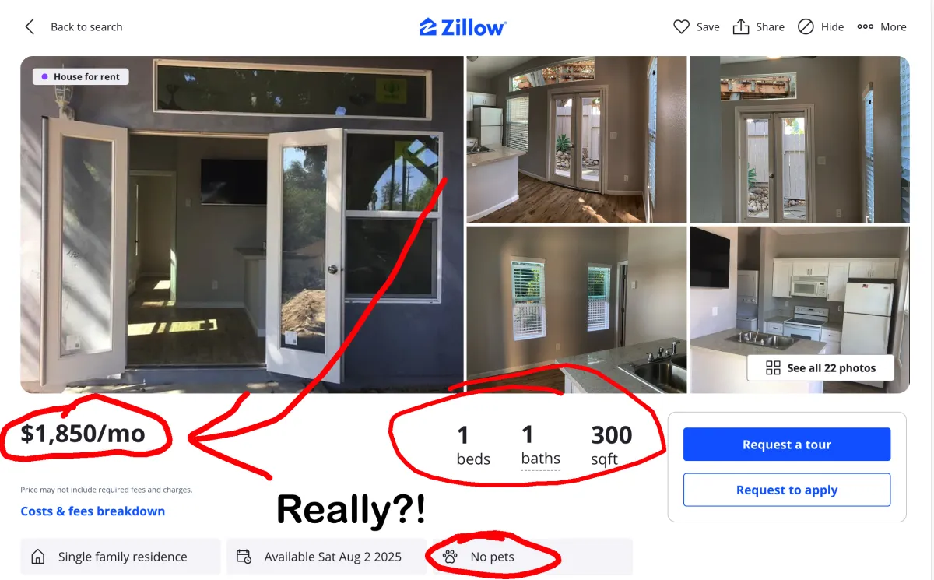
Task: Open See all 22 photos
Action: coord(820,368)
